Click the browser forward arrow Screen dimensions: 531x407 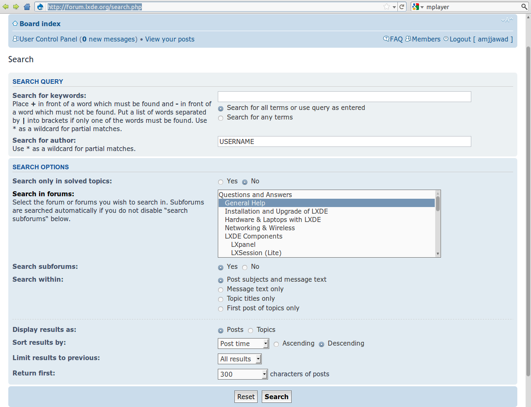tap(16, 7)
